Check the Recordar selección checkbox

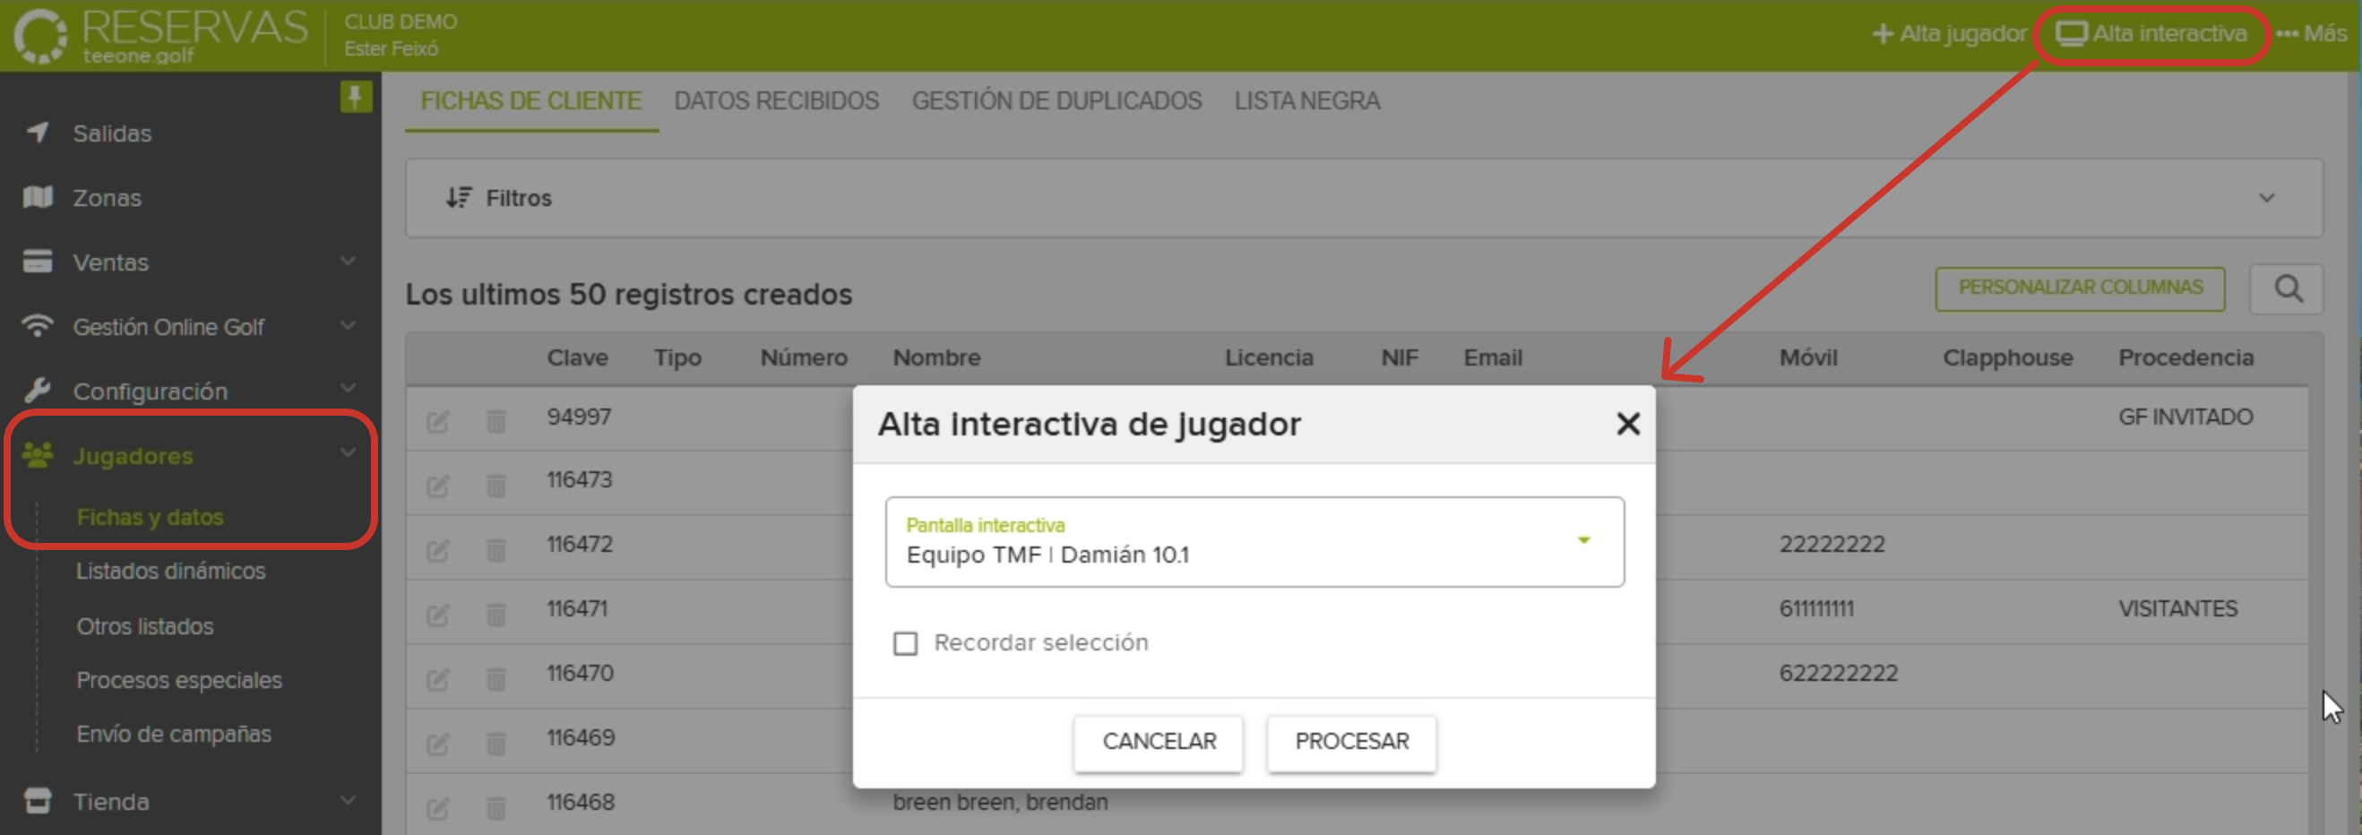pos(905,642)
